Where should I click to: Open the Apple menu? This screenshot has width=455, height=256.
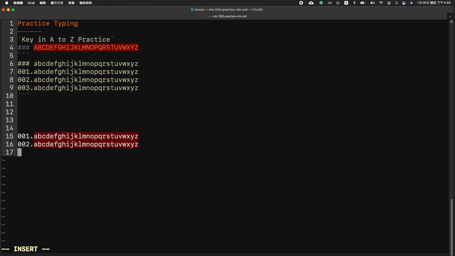pos(7,3)
